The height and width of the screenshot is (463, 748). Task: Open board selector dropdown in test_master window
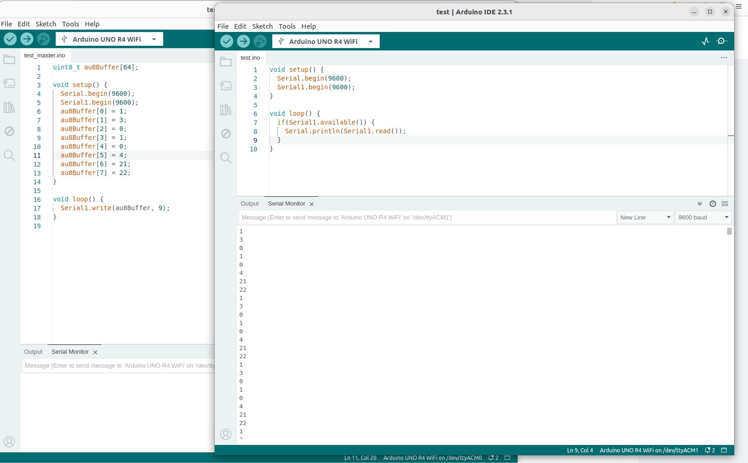[x=109, y=39]
